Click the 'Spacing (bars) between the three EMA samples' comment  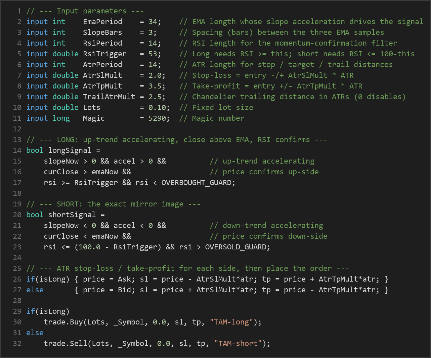[282, 33]
